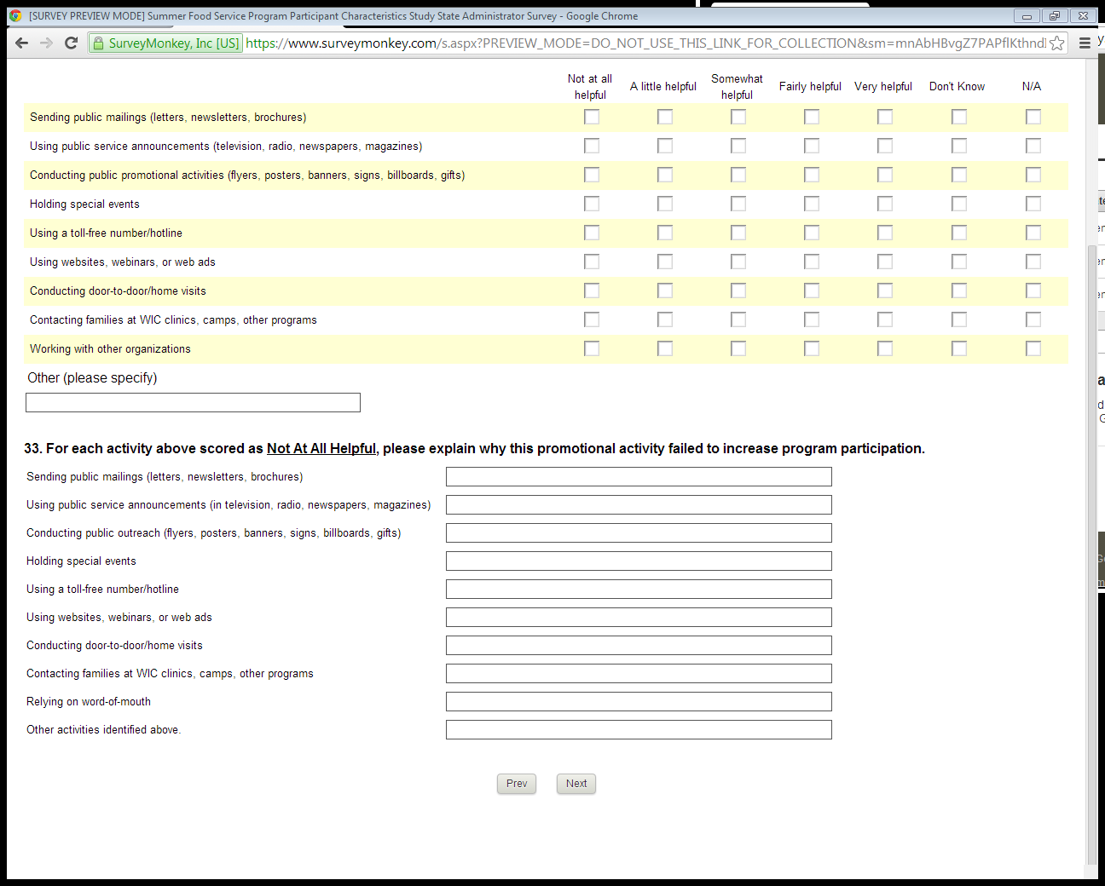Click the browser Back arrow
Viewport: 1105px width, 886px height.
[22, 43]
